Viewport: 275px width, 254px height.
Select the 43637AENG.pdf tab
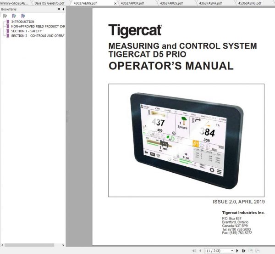tap(85, 3)
